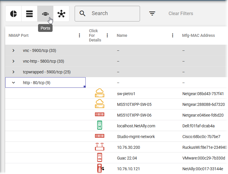The image size is (228, 174).
Task: Select the MS510TXPP-SW-06 name cell
Action: pos(134,115)
